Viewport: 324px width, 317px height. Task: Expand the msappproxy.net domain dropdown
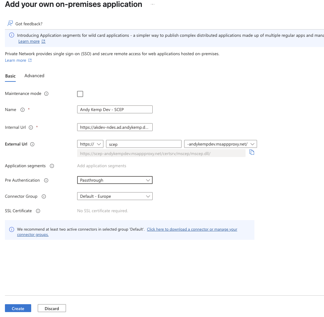(220, 144)
